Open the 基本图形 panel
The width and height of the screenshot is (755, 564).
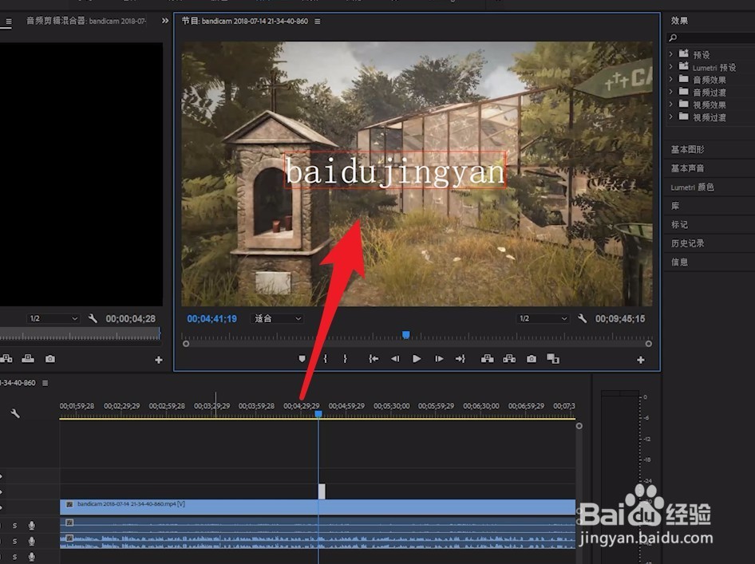[688, 150]
